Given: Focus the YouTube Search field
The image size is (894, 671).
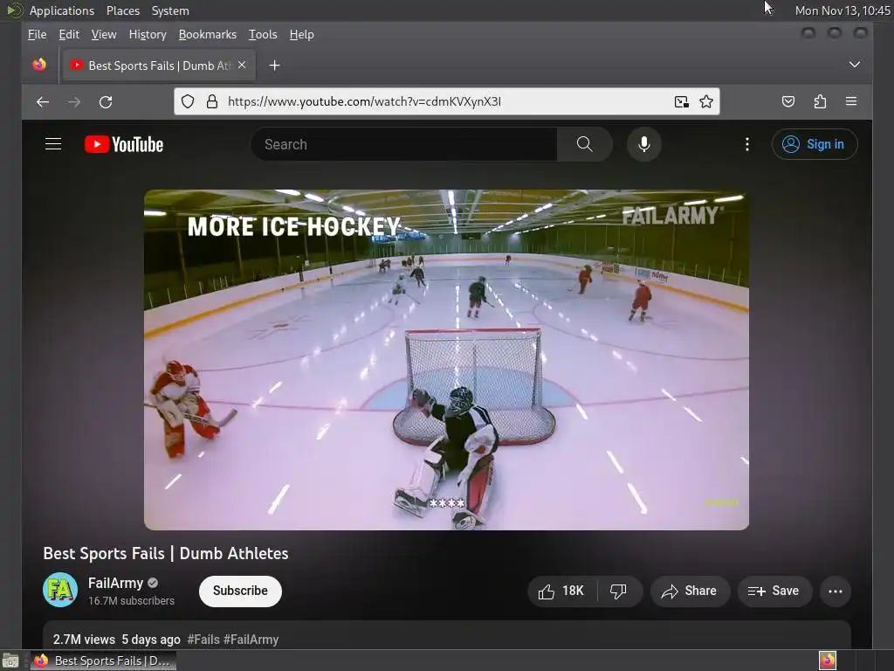Looking at the screenshot, I should point(403,144).
